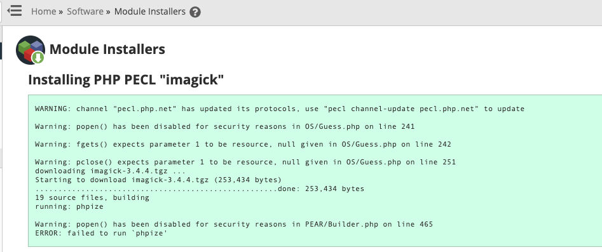Click the Installing PHP PECL "imagick" heading

[x=126, y=80]
